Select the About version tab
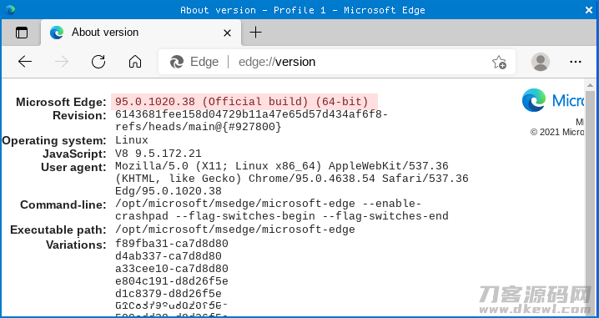This screenshot has height=318, width=599. click(x=141, y=33)
